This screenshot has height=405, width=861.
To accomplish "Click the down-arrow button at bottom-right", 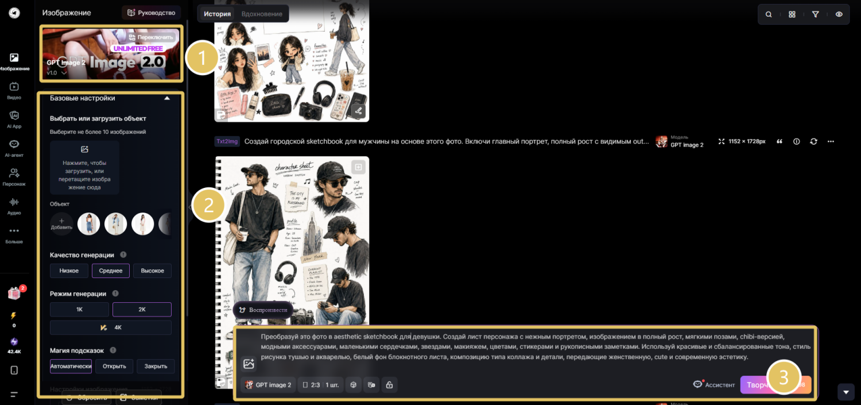I will pos(846,392).
